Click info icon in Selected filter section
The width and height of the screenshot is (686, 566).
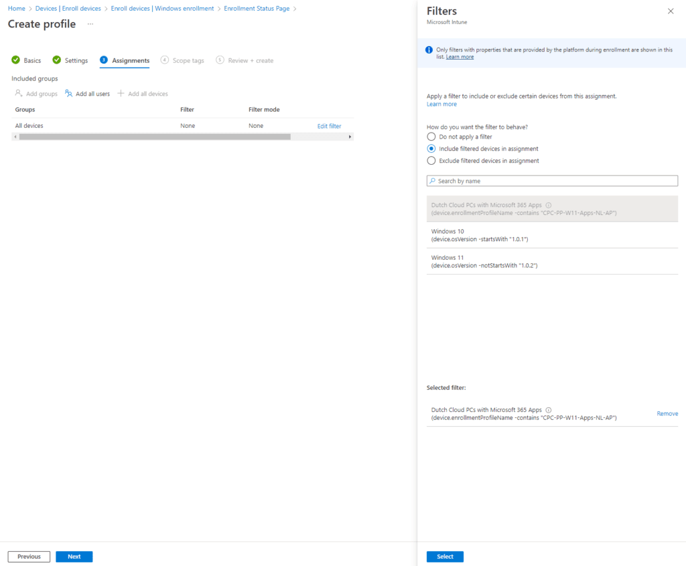[548, 410]
